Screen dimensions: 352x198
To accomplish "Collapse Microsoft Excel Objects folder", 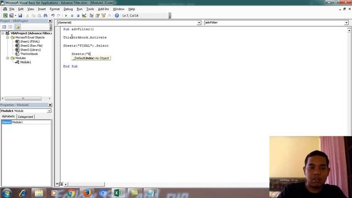I will (7, 37).
